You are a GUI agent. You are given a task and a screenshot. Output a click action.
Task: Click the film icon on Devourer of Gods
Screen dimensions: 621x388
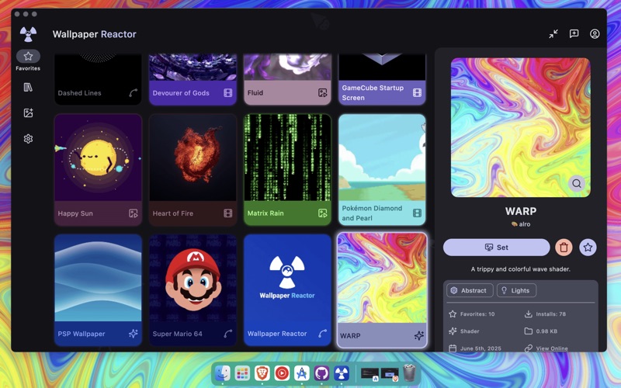click(x=227, y=93)
